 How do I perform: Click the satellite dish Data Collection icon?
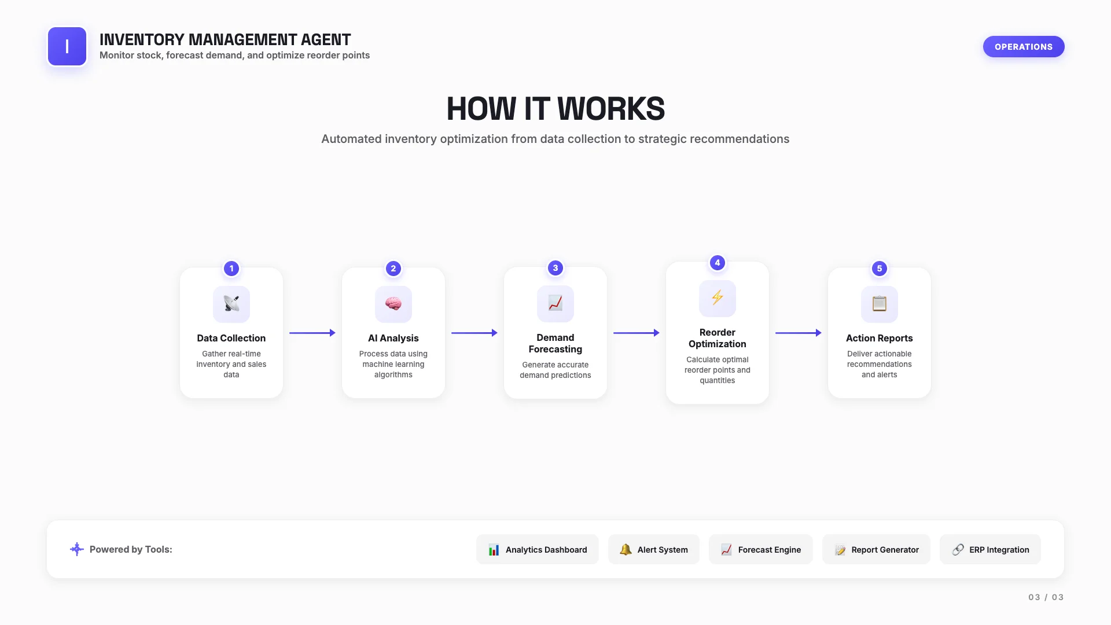coord(231,304)
